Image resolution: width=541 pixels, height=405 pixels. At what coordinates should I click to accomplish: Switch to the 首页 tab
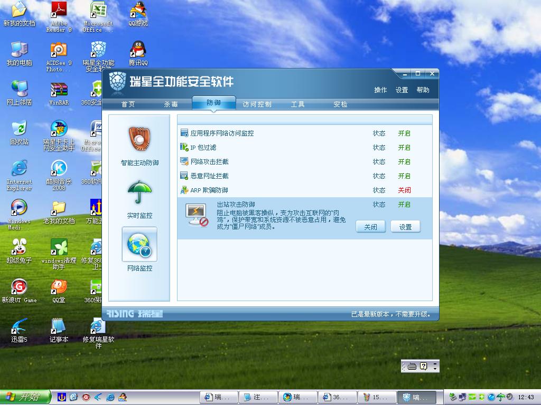pyautogui.click(x=128, y=104)
